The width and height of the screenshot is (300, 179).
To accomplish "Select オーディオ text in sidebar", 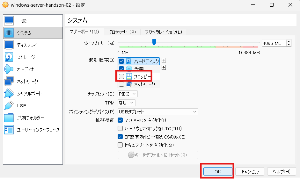I will [26, 69].
